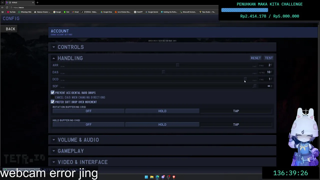Switch to the TETR.IO browser tab

pyautogui.click(x=20, y=2)
